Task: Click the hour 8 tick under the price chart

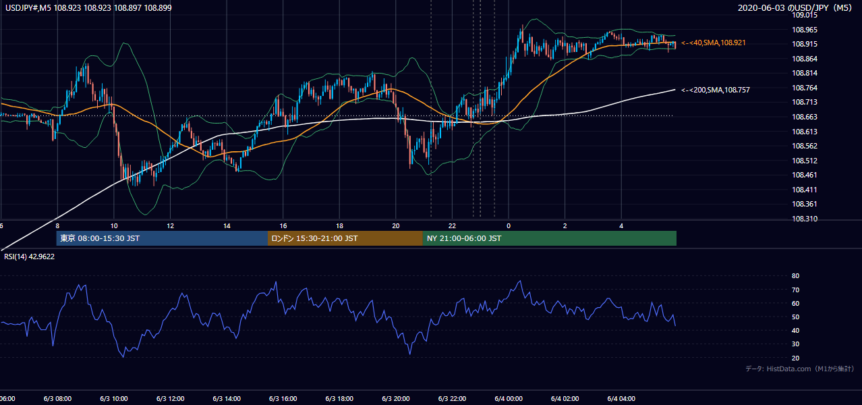Action: click(x=57, y=225)
